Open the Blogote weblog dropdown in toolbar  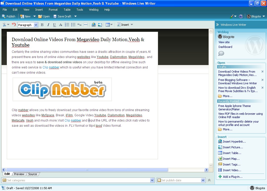click(x=256, y=16)
